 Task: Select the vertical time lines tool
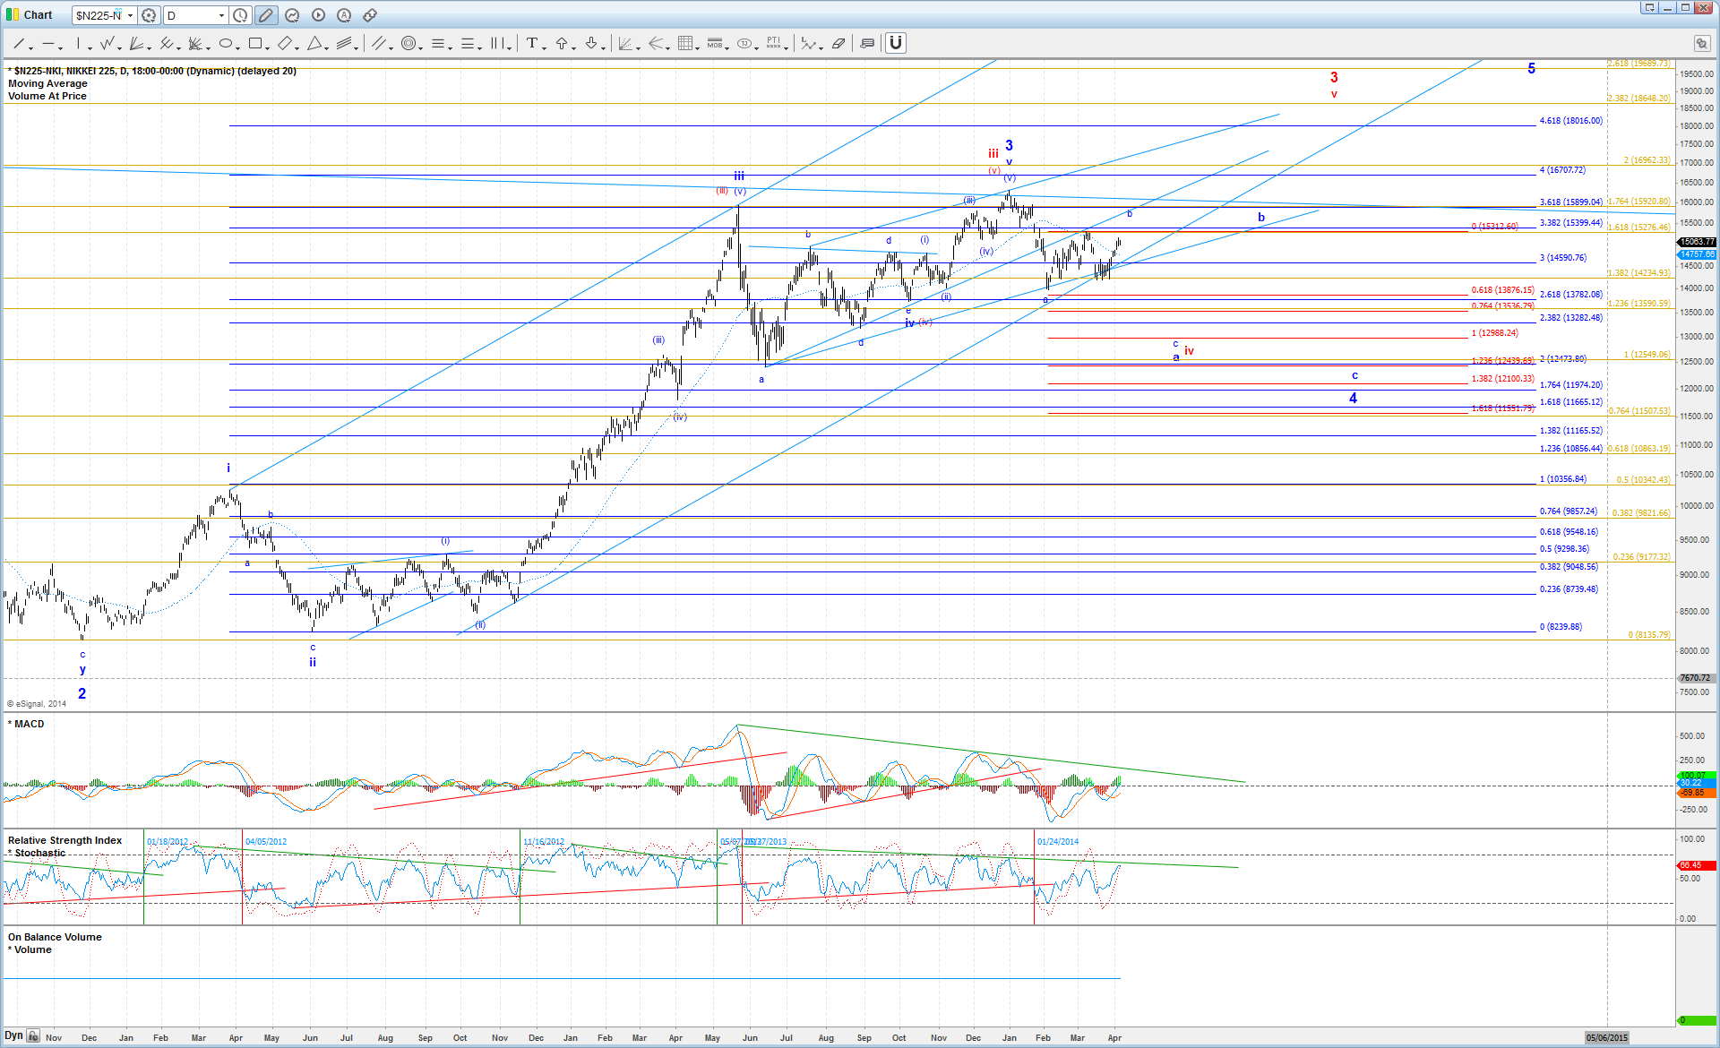[x=498, y=43]
